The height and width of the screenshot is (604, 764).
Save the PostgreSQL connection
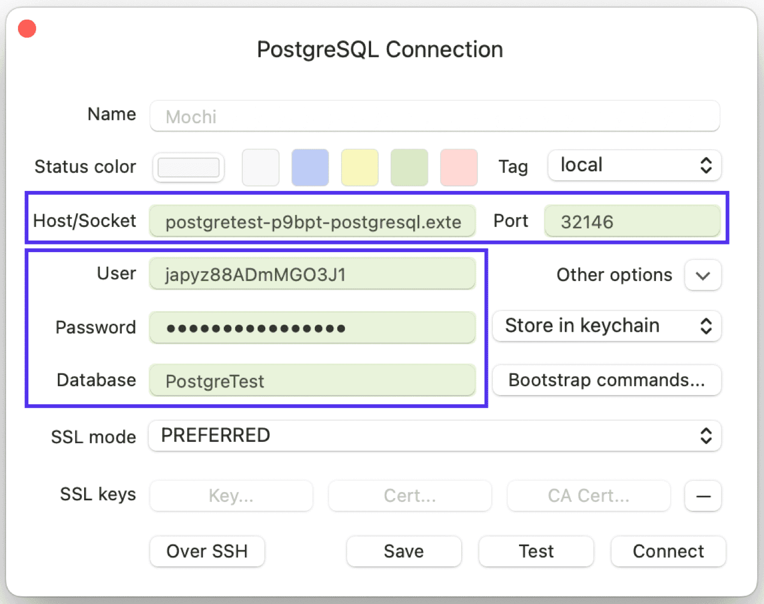click(403, 551)
